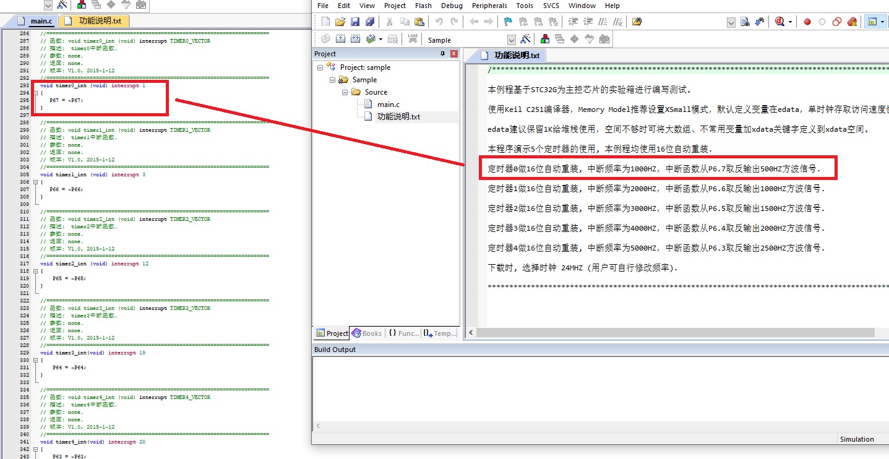Select main.c in the project tree
Screen dimensions: 889x459
coord(388,104)
